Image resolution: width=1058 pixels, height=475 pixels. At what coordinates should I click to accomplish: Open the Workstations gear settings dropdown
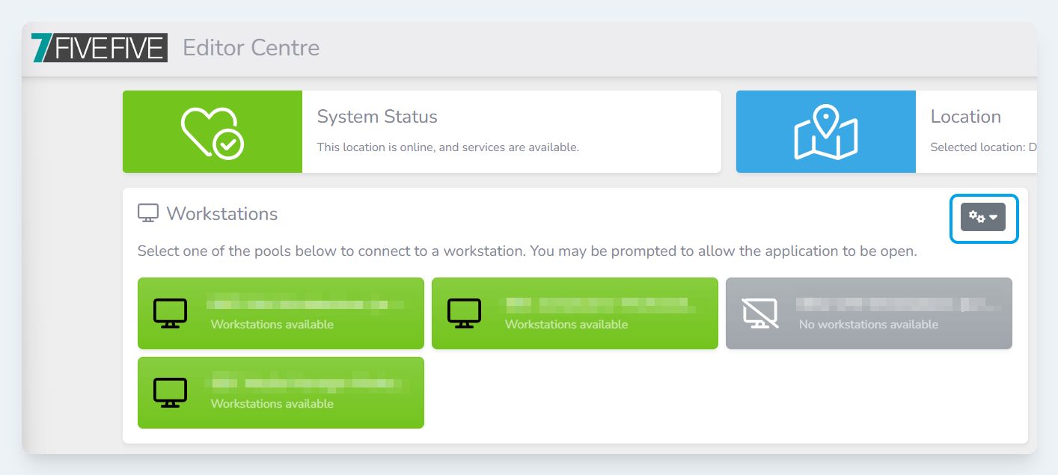[x=983, y=217]
